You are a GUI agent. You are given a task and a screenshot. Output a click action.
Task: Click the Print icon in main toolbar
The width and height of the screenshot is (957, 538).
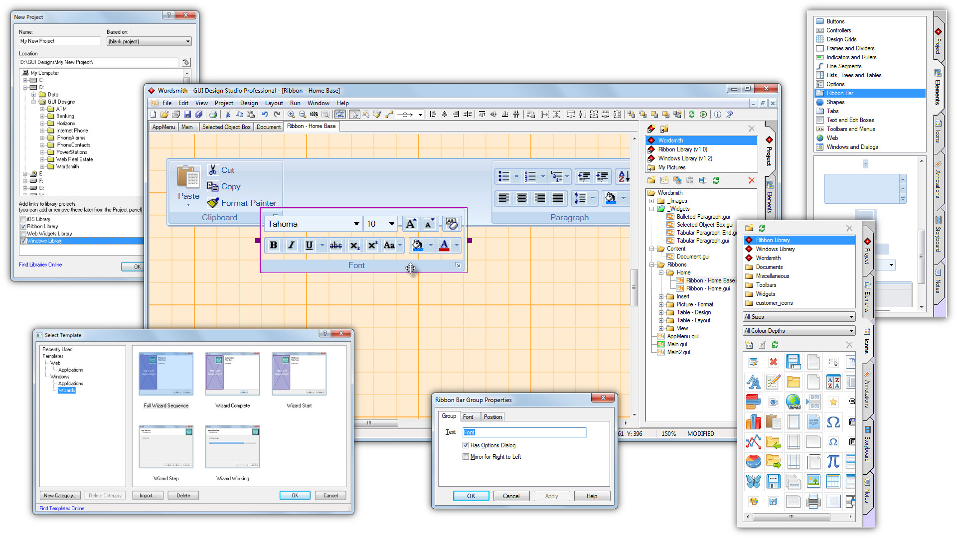coord(213,115)
